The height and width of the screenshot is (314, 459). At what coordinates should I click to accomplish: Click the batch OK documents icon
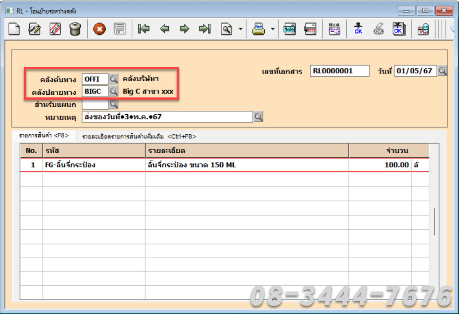point(399,29)
